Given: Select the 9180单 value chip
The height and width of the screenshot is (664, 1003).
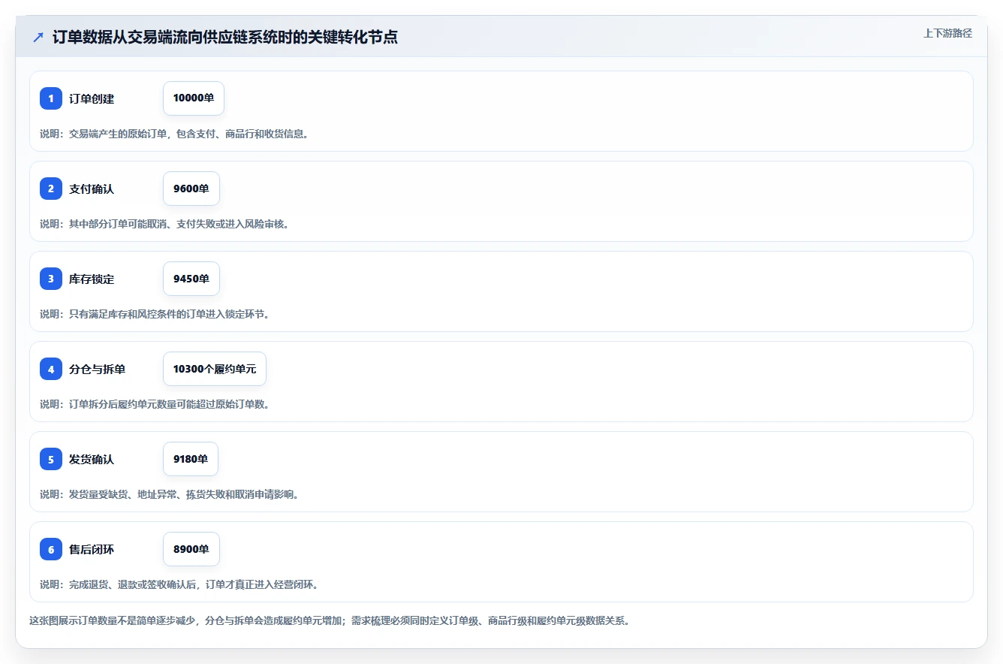Looking at the screenshot, I should click(x=191, y=459).
